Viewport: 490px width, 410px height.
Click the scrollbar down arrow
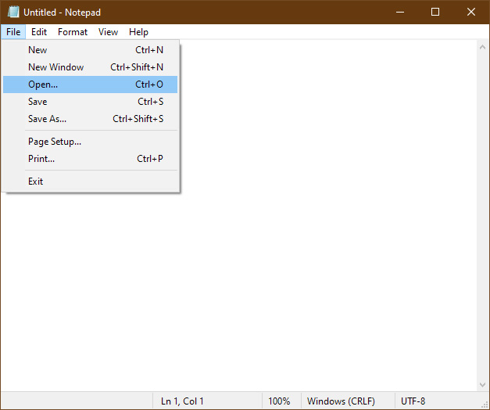pos(482,385)
